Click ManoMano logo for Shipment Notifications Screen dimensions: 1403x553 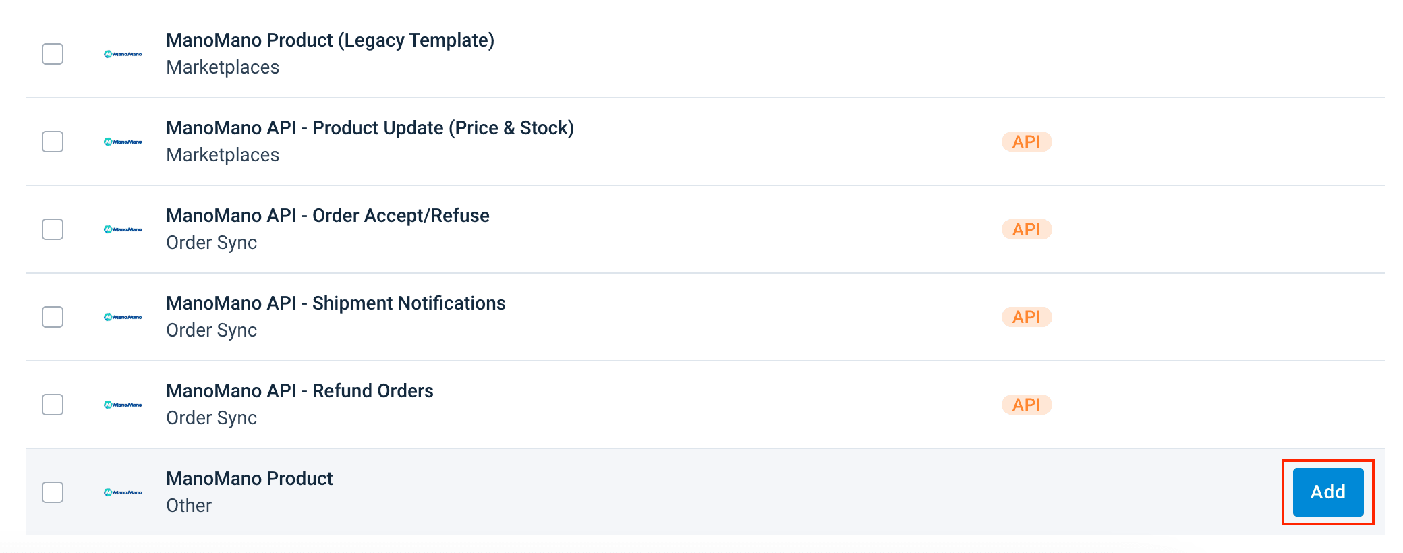[x=123, y=317]
